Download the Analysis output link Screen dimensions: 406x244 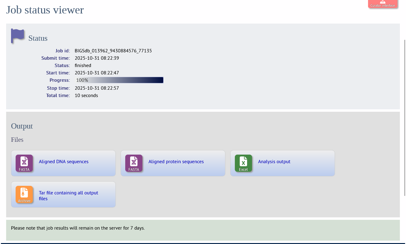point(274,162)
